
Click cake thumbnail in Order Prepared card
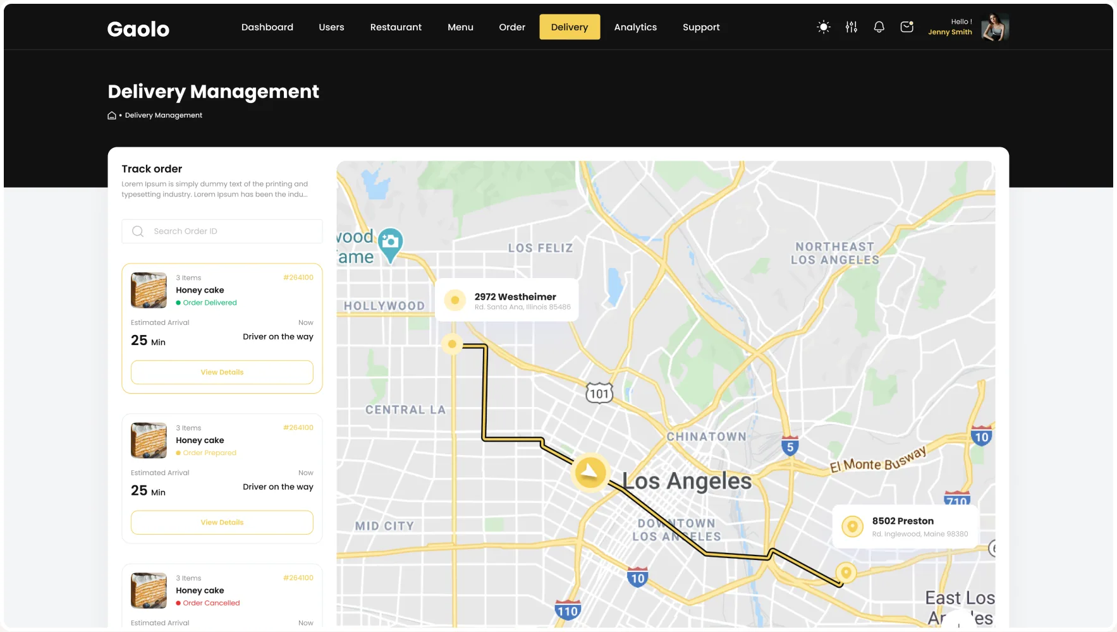point(149,441)
